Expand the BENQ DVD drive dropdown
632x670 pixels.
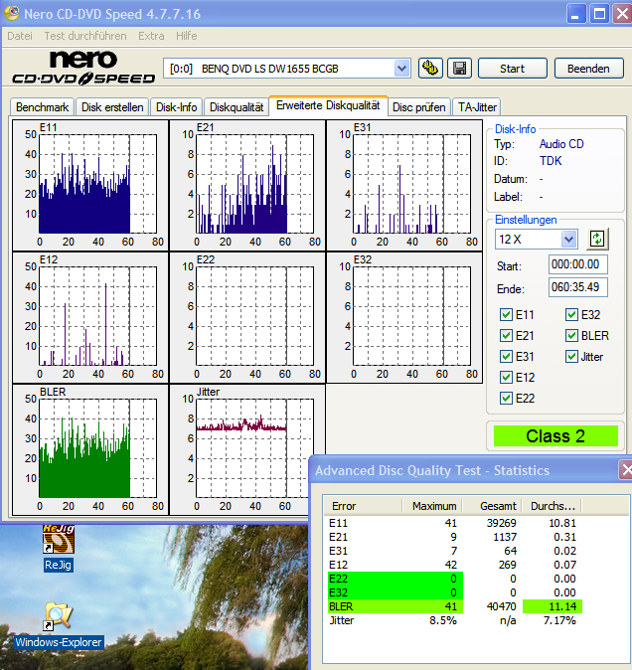(401, 69)
